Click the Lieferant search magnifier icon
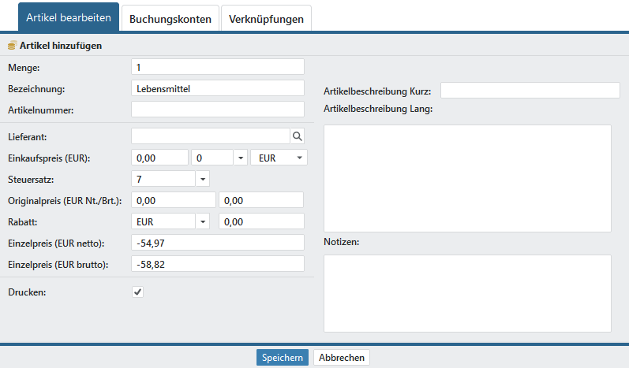Viewport: 629px width, 368px height. [x=298, y=136]
